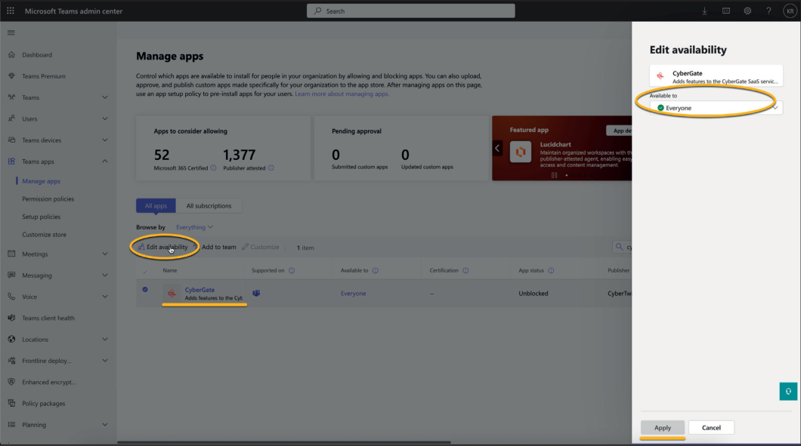
Task: Toggle the select-all checkbox in the table header
Action: tap(146, 269)
